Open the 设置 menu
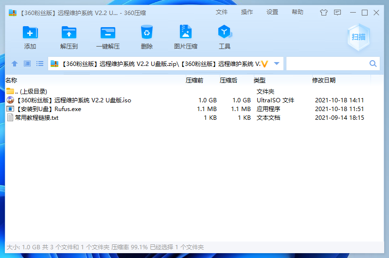389x258 pixels. 272,12
